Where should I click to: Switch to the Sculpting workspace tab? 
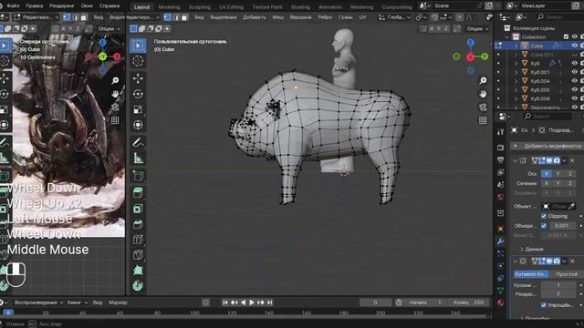199,6
